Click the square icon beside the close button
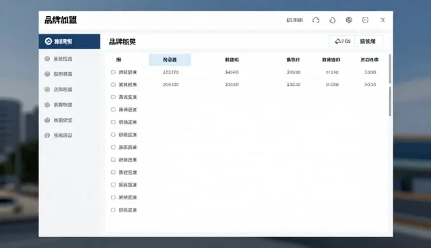The image size is (431, 248). 365,20
